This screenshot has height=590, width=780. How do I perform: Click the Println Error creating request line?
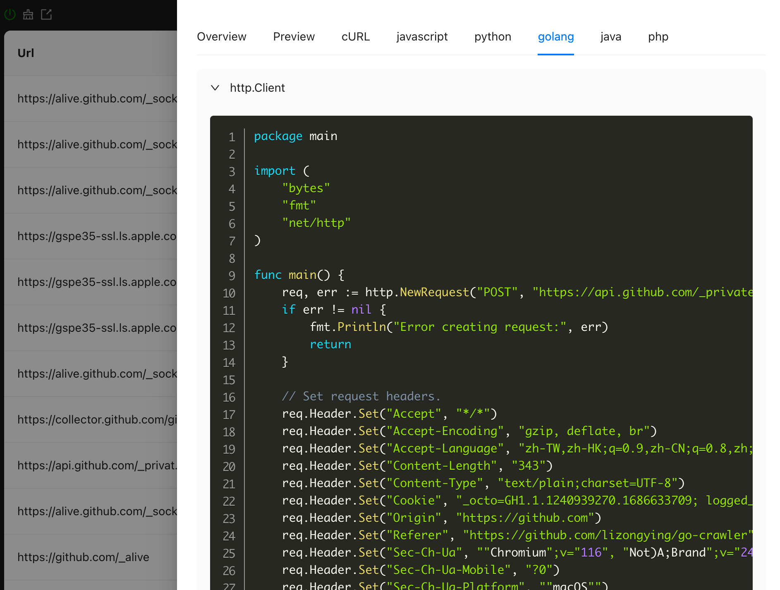click(459, 327)
